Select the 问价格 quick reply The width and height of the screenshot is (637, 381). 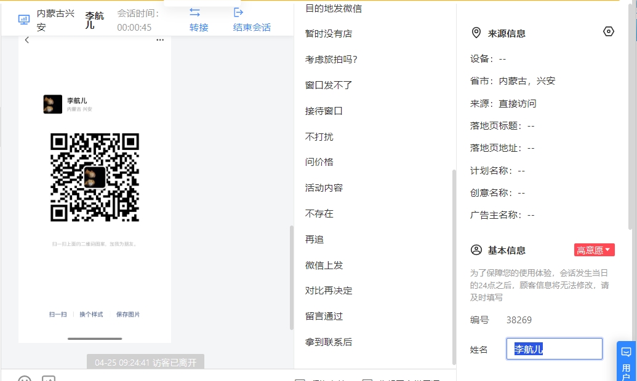coord(319,162)
